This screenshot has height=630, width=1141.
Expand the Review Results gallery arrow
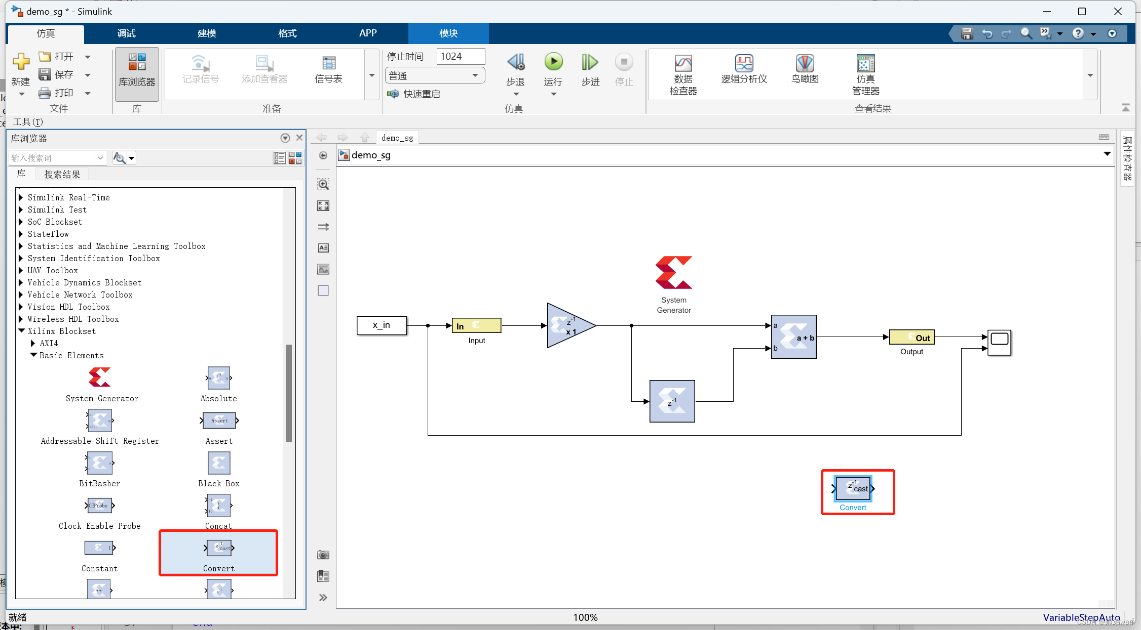[x=1090, y=75]
